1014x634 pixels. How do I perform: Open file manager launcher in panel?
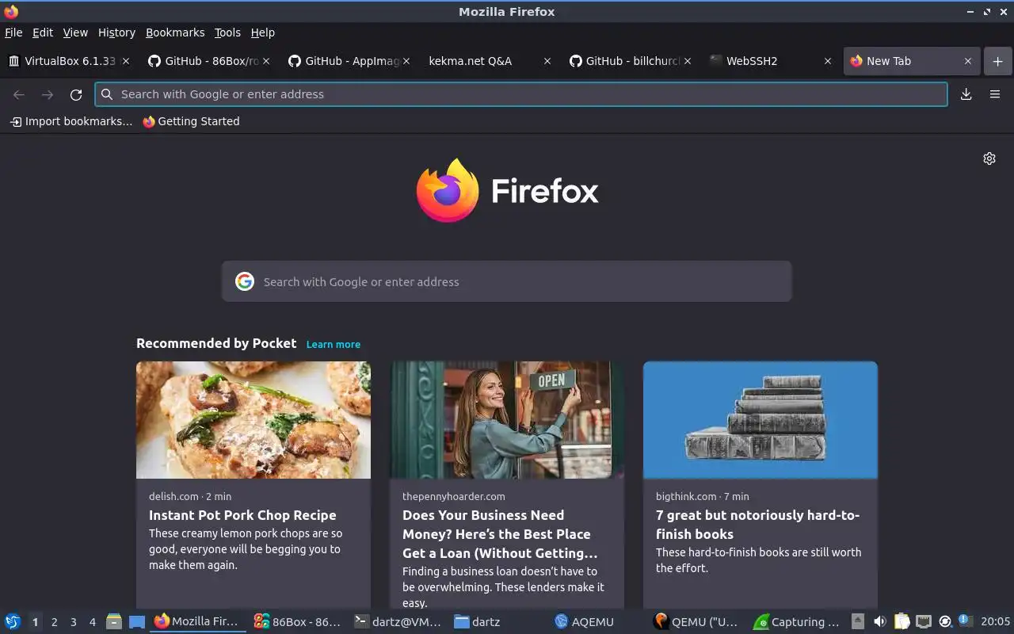pyautogui.click(x=113, y=622)
